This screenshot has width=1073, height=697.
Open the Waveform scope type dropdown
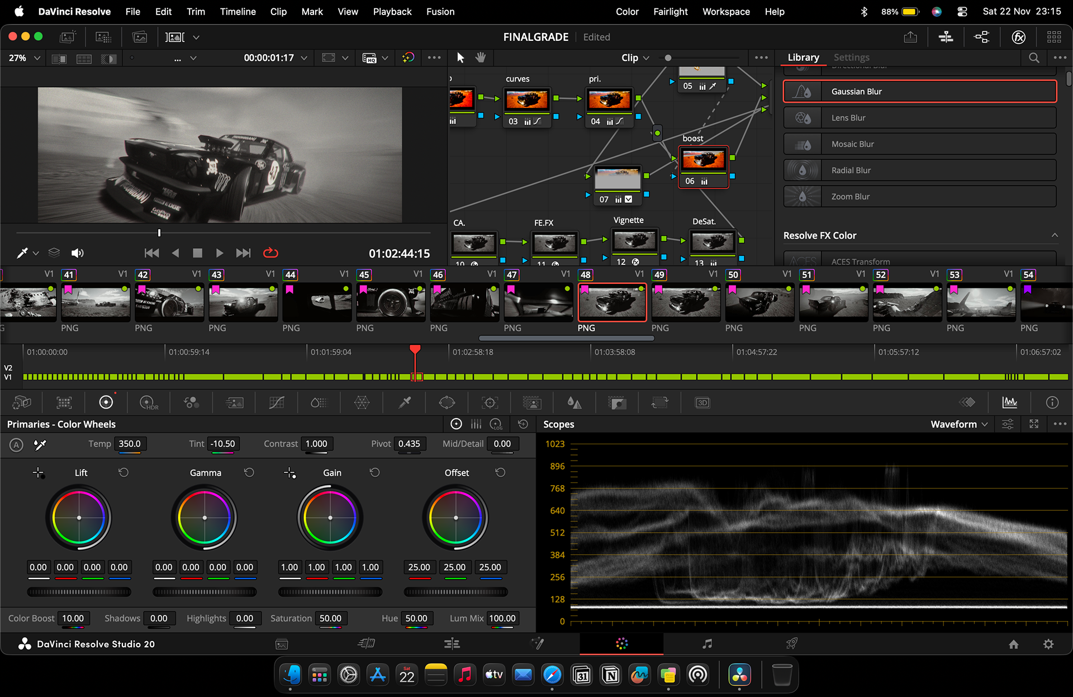(x=959, y=424)
